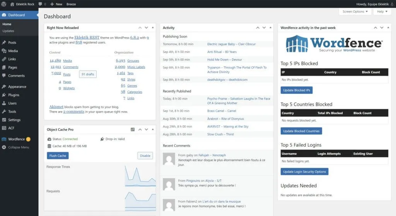The image size is (396, 216).
Task: Open Electric Jaguar Baby – Clair-Obscur post
Action: [231, 44]
